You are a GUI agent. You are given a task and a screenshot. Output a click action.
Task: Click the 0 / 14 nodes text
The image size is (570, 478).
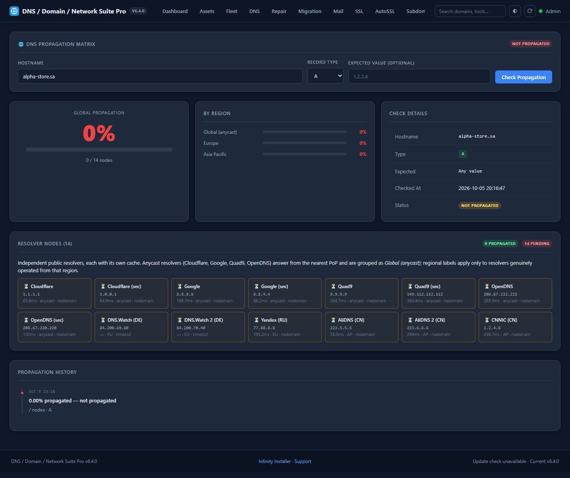coord(99,160)
